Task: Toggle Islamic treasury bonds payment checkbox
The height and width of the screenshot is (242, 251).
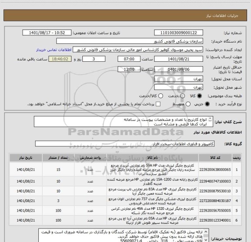Action: 158,104
